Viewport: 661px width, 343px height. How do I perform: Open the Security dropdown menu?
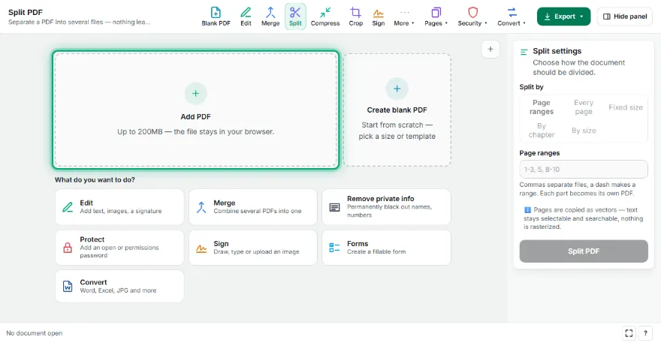[472, 17]
